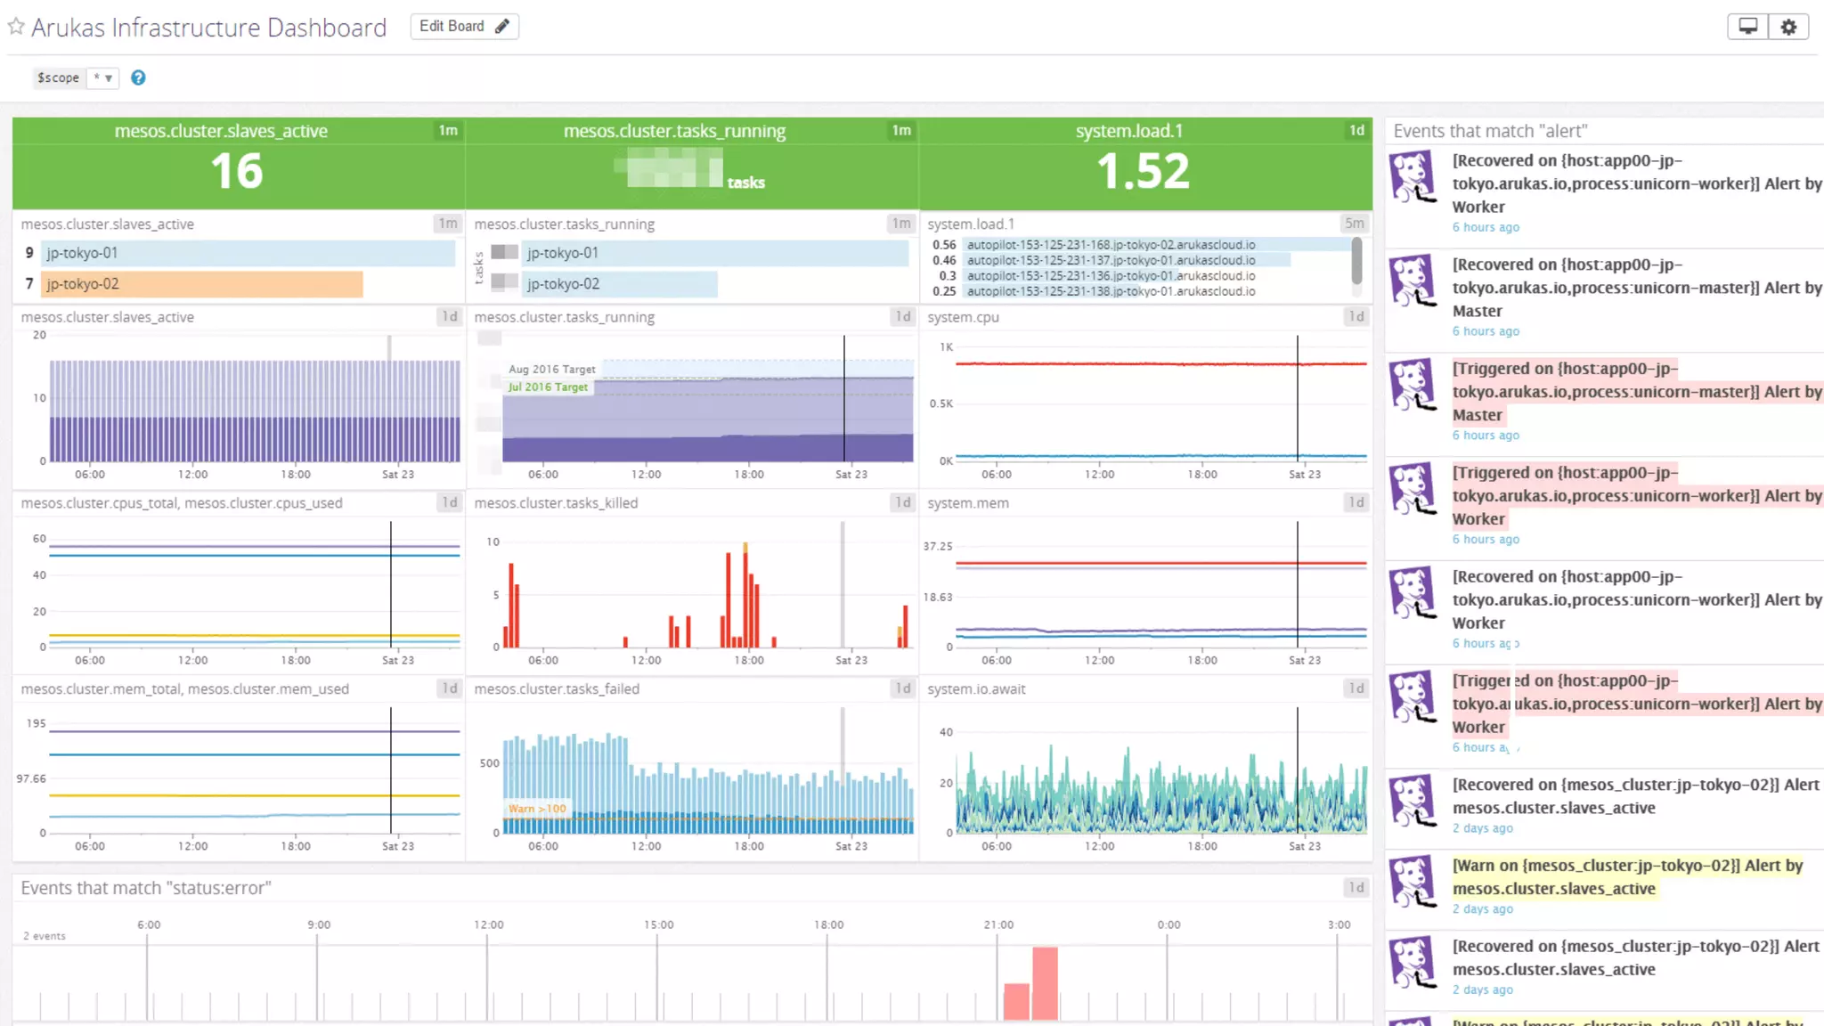Screen dimensions: 1824x1026
Task: Click the Datadog avatar beside mesos_cluster Recovered event
Action: pyautogui.click(x=1413, y=801)
